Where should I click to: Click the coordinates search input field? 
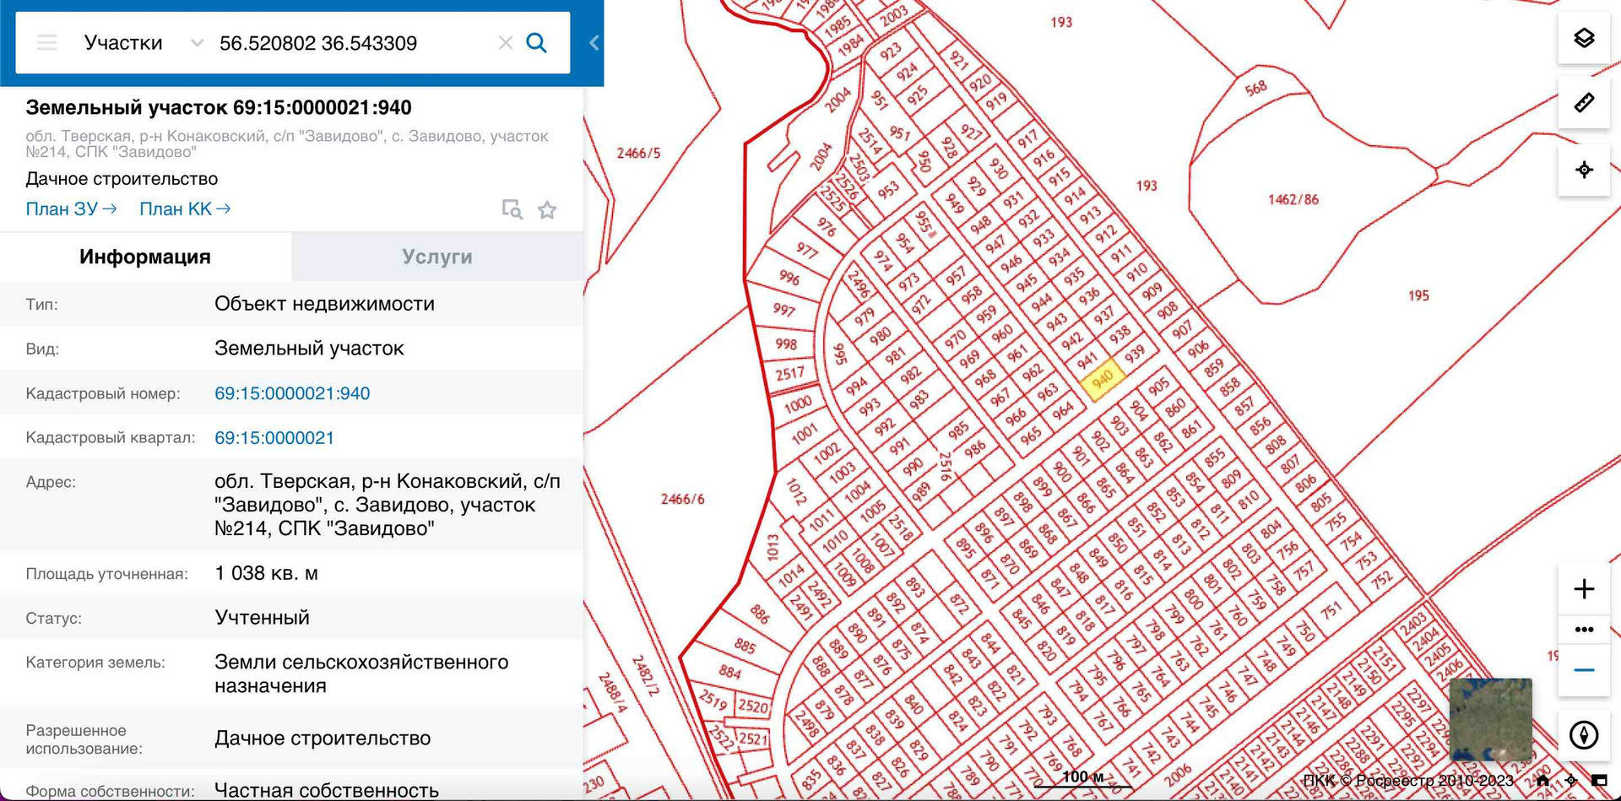click(350, 43)
